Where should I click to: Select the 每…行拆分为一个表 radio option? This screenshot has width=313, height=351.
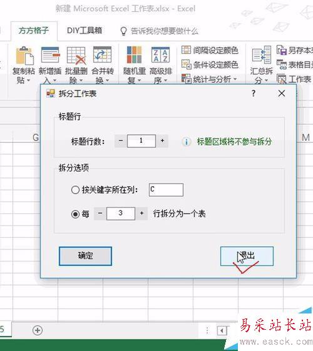tap(75, 214)
